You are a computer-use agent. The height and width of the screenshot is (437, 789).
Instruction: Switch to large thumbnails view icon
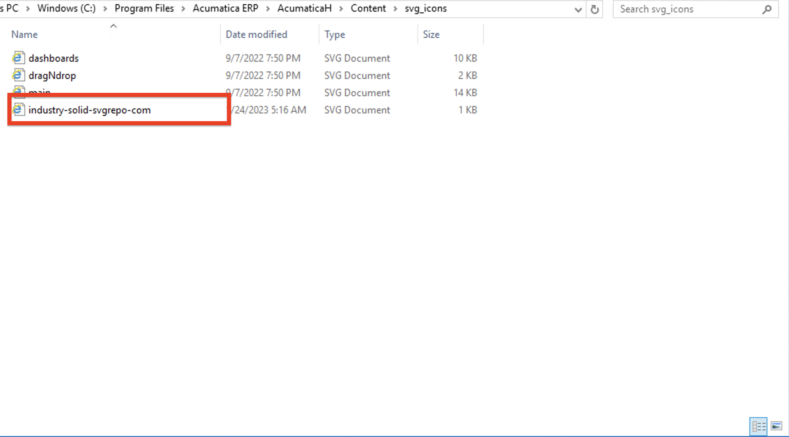point(776,426)
